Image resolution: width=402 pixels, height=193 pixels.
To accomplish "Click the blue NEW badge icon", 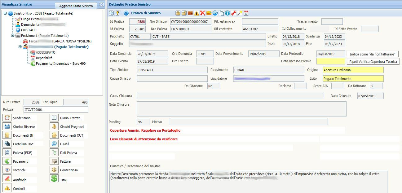I will pos(215,13).
